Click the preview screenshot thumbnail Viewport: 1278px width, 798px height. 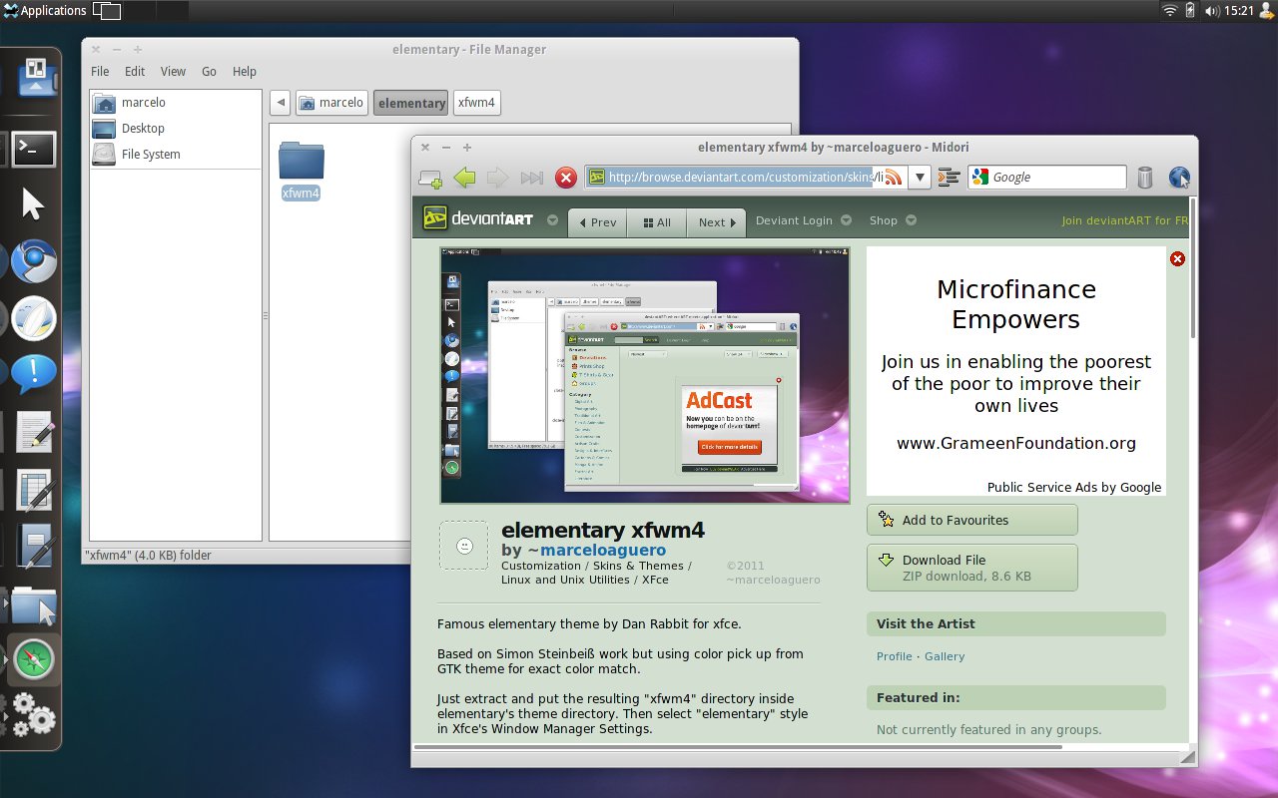tap(644, 375)
